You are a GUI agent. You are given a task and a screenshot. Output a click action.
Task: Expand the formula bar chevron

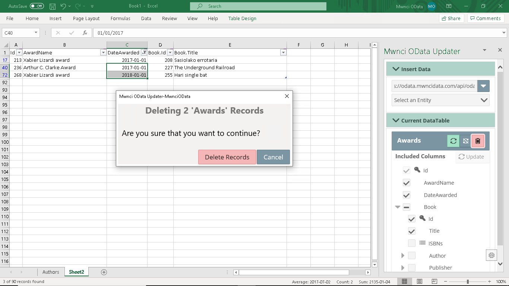coord(504,33)
